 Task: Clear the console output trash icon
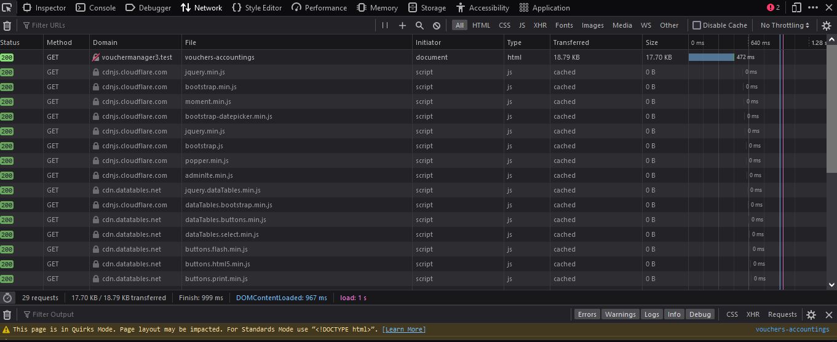pos(7,314)
